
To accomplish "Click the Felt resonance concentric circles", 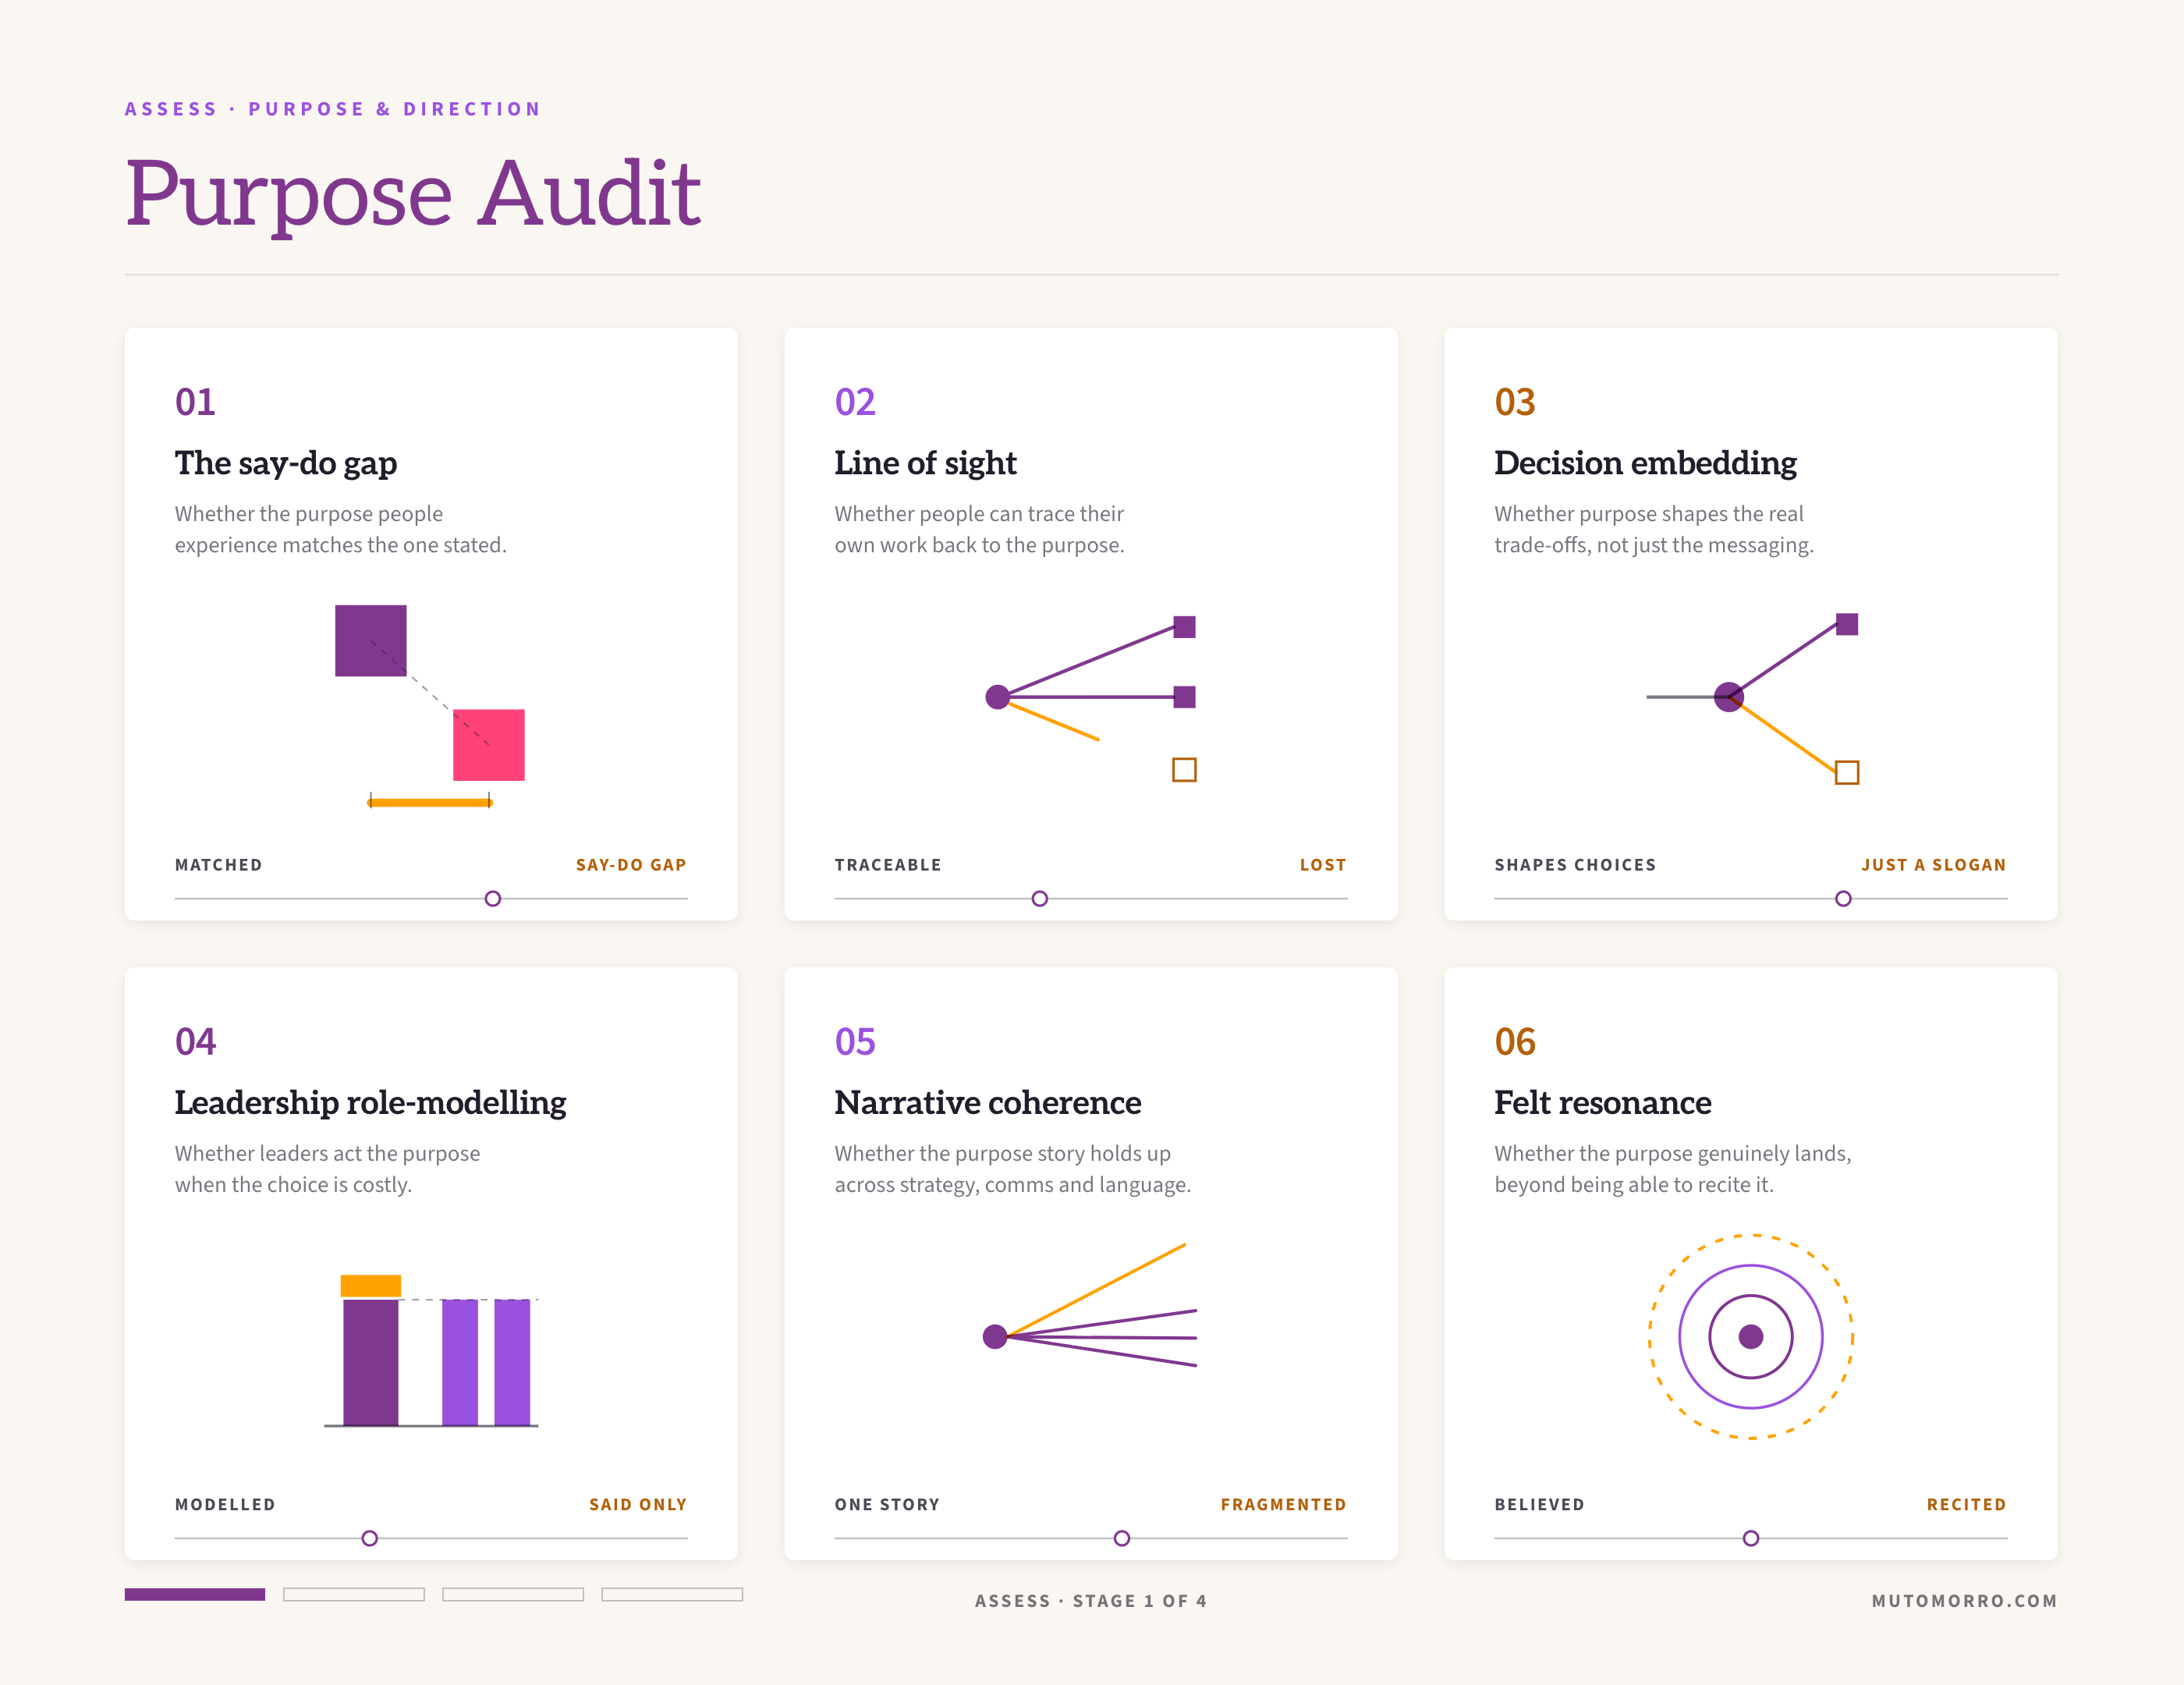I will tap(1751, 1336).
